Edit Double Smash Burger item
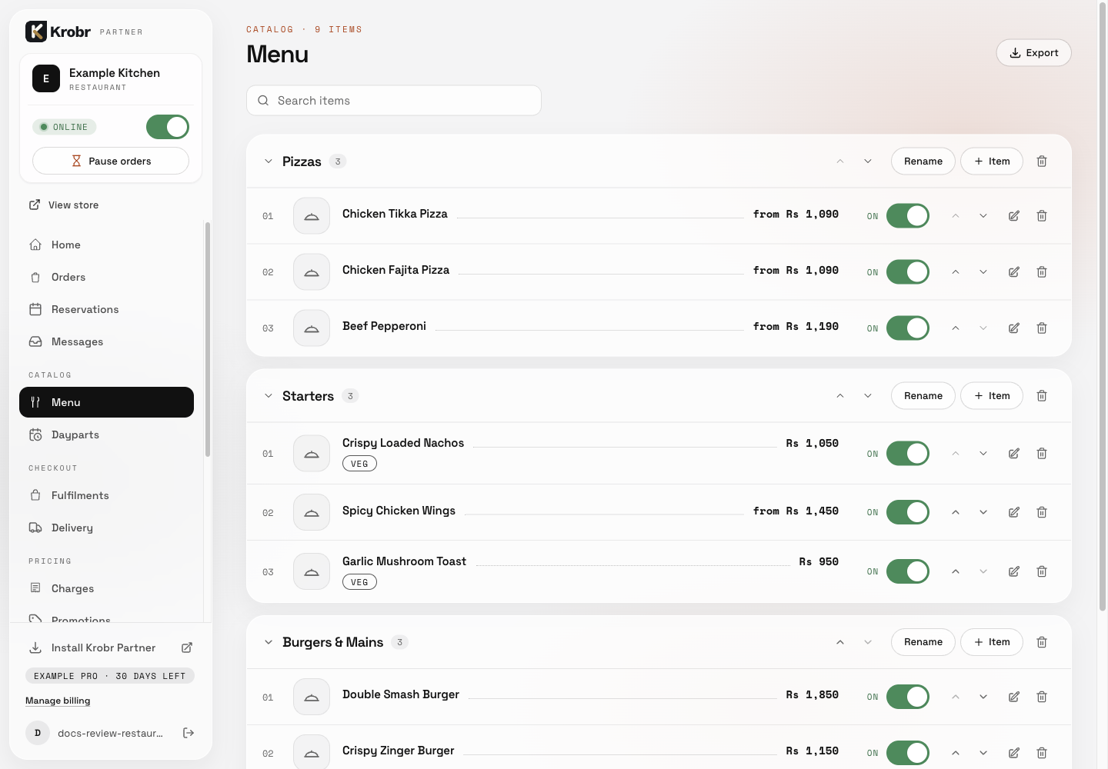1108x769 pixels. point(1014,697)
